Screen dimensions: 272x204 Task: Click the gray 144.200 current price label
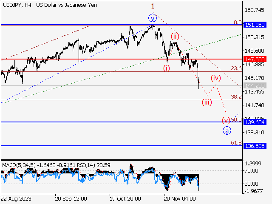pyautogui.click(x=255, y=85)
